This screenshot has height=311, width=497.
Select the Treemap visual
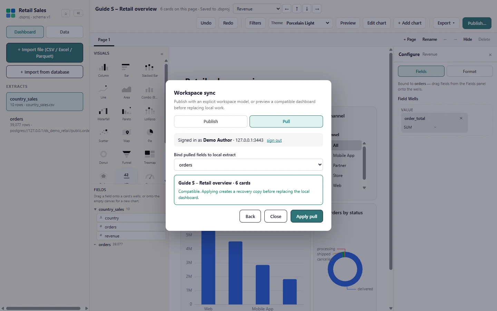(150, 157)
